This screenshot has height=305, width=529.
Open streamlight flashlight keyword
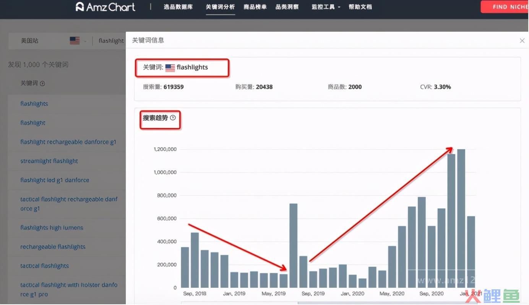coord(49,161)
